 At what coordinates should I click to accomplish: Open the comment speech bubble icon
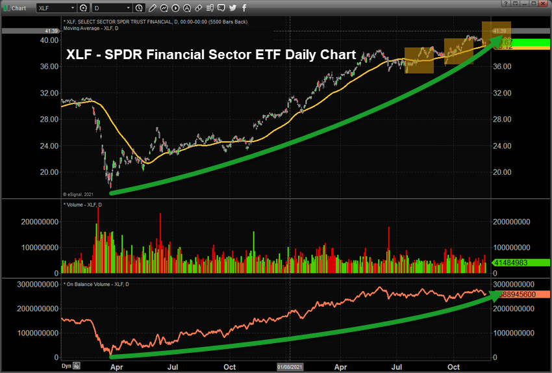pos(221,8)
